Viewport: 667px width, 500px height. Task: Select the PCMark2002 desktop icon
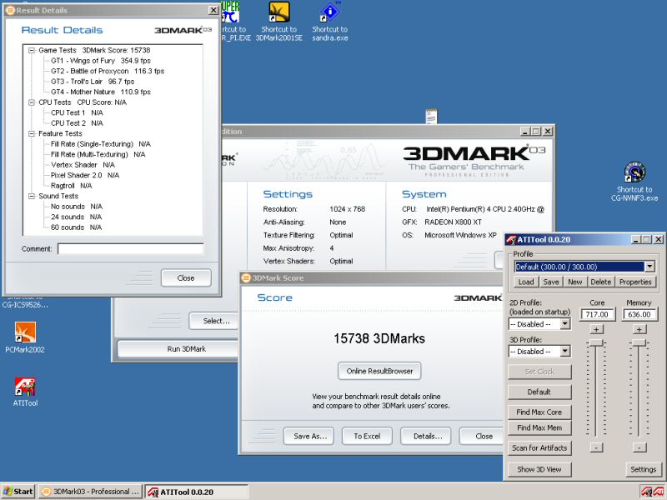pyautogui.click(x=25, y=337)
